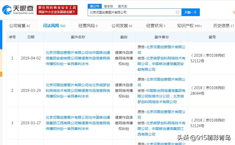Select case number (2018)京0108民初52112号
Screen dimensions: 235x145
(x=207, y=58)
